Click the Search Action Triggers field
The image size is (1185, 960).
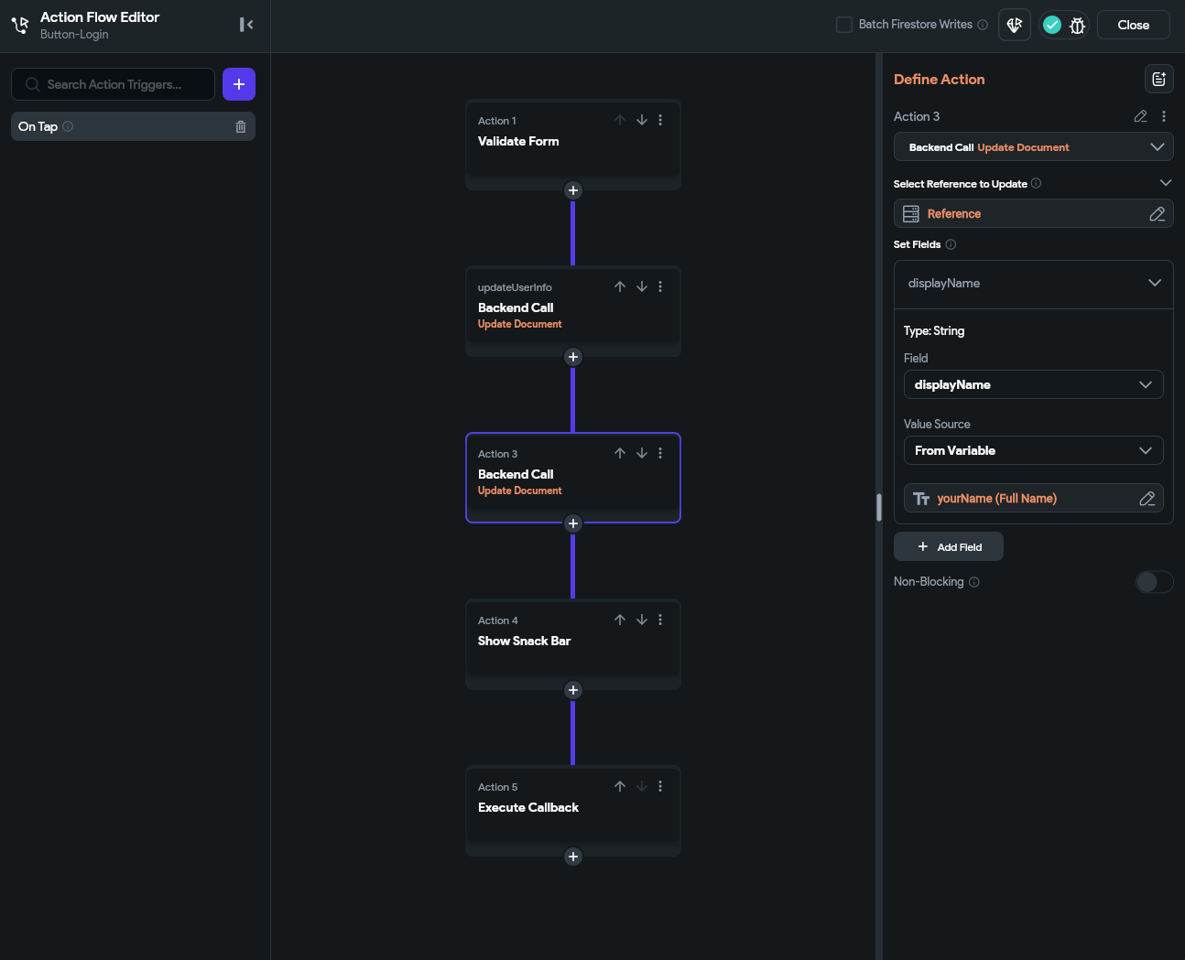pyautogui.click(x=114, y=84)
